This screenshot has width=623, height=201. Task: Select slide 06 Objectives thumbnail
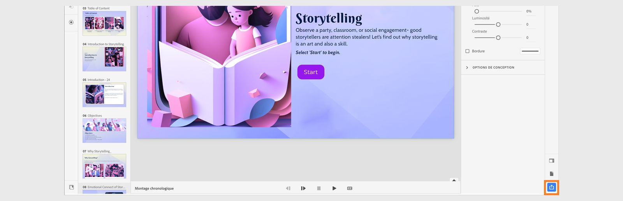(x=104, y=130)
